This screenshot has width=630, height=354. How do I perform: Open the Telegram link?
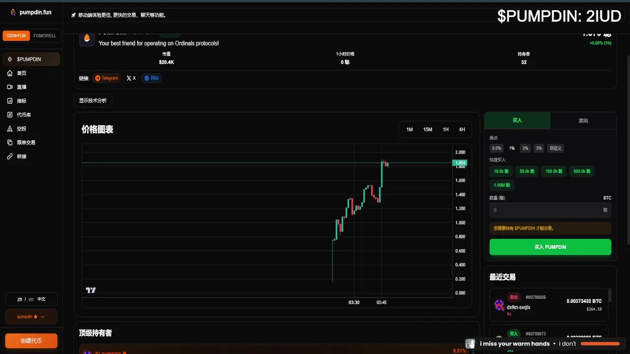106,78
